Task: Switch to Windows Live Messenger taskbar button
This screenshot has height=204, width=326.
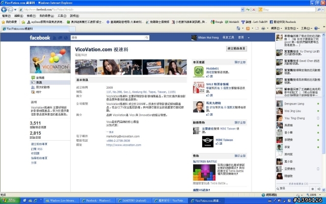Action: 62,200
